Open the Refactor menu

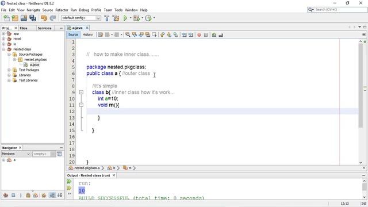[62, 10]
